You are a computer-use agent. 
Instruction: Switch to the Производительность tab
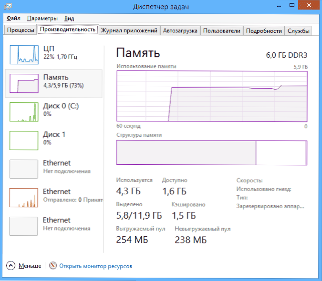pyautogui.click(x=68, y=30)
